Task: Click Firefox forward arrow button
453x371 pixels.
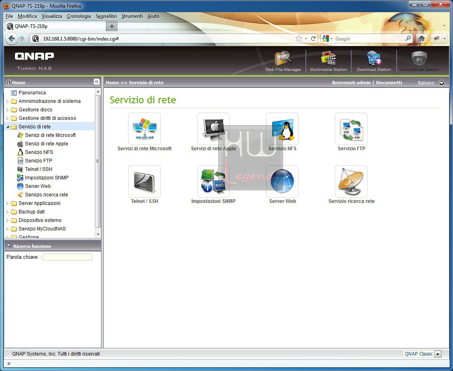Action: coord(21,38)
